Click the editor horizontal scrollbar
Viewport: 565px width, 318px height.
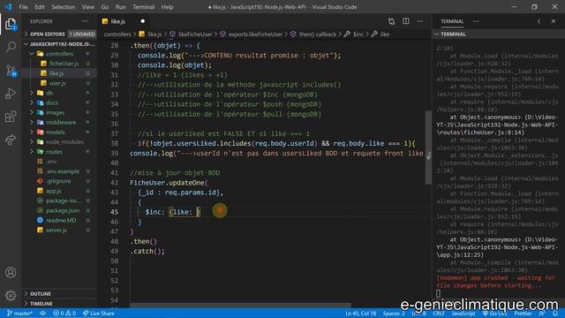(x=240, y=306)
